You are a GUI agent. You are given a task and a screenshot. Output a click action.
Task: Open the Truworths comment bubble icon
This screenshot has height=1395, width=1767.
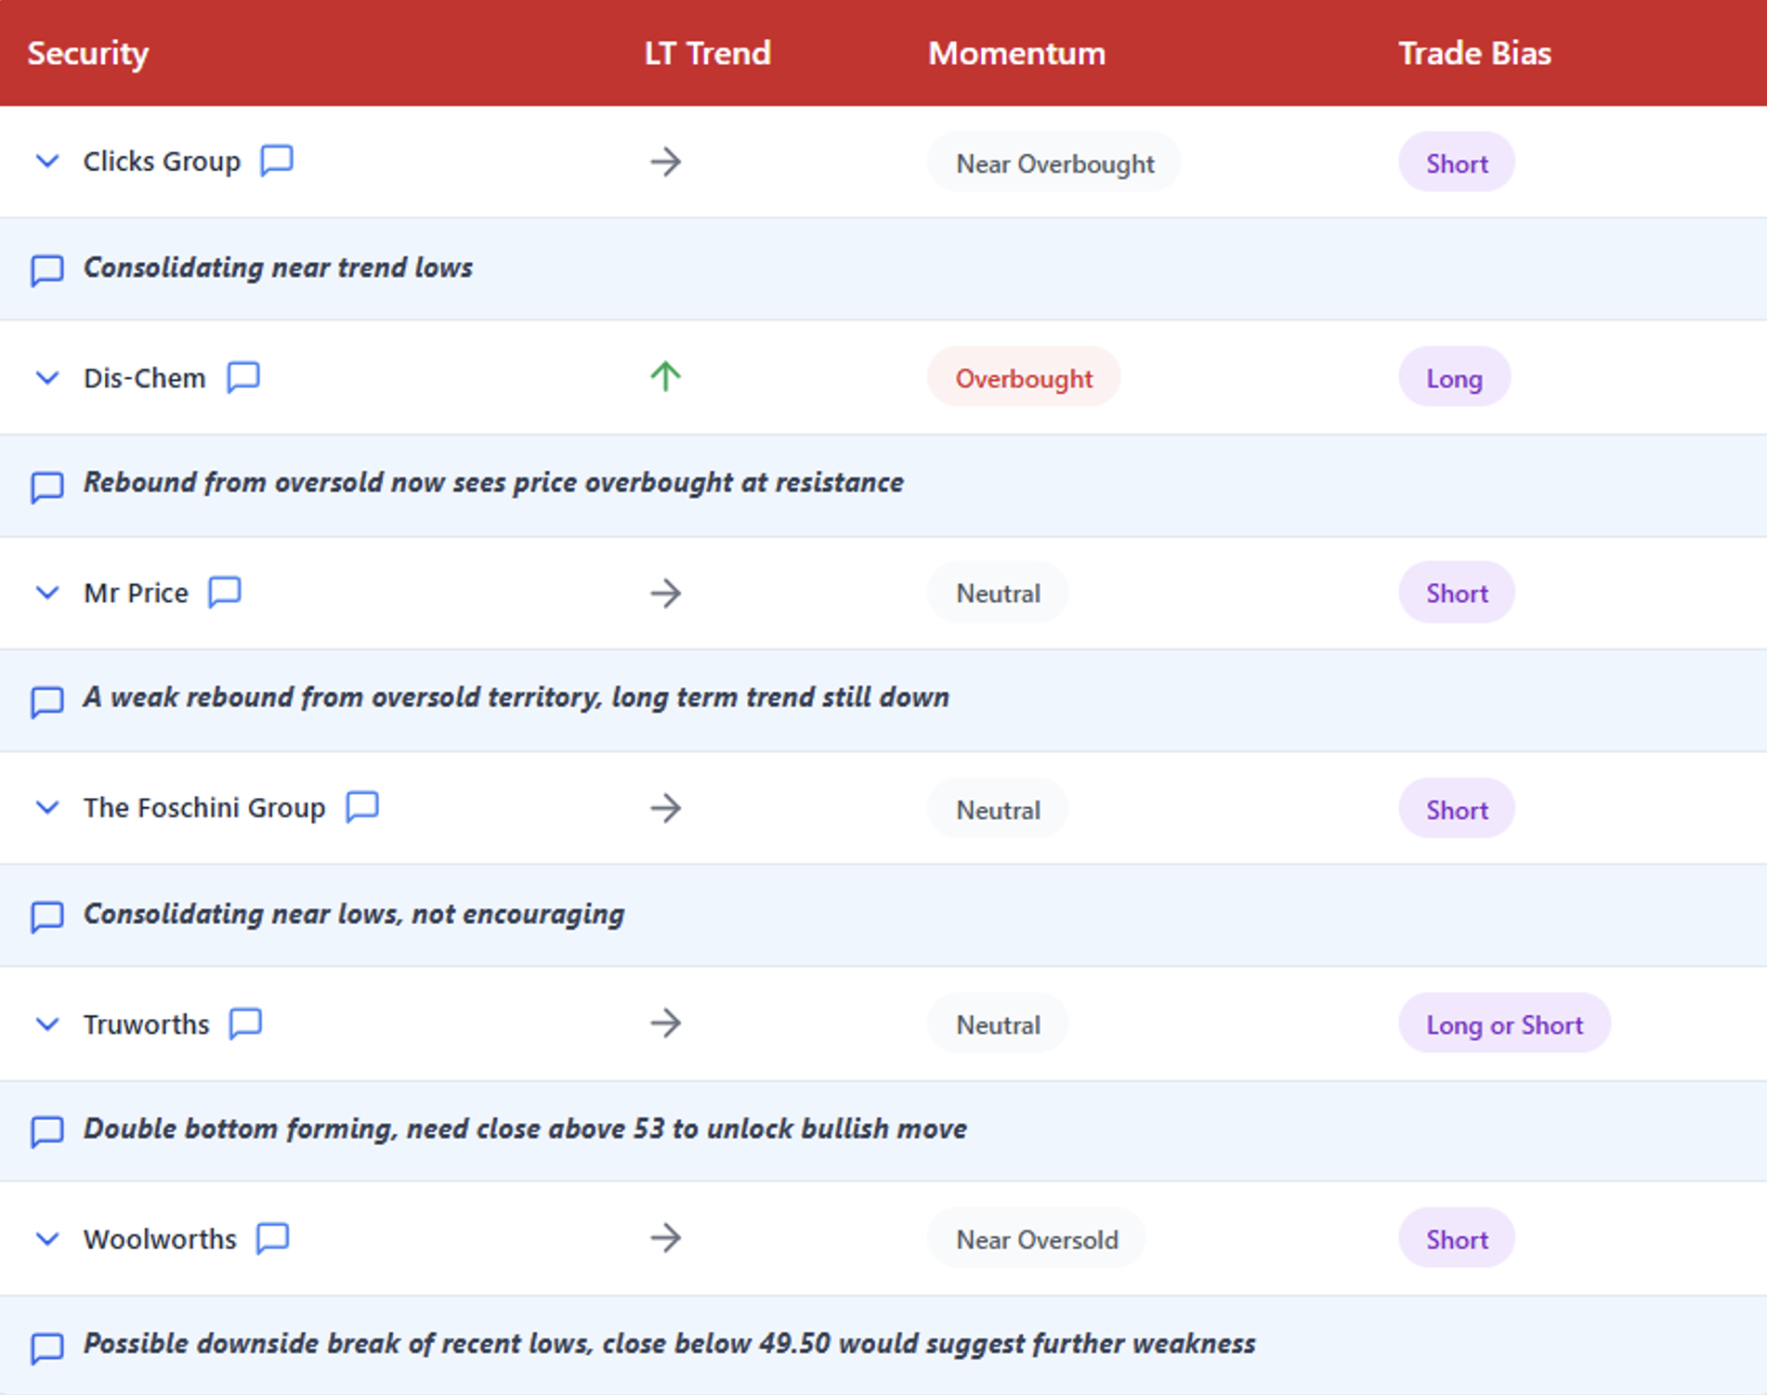tap(246, 1023)
